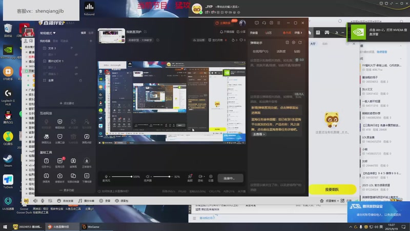
Task: Open the Windows Start menu
Action: coord(5,227)
